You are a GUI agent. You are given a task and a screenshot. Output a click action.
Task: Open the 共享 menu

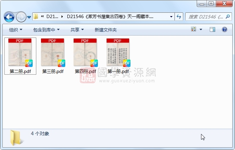(77, 30)
